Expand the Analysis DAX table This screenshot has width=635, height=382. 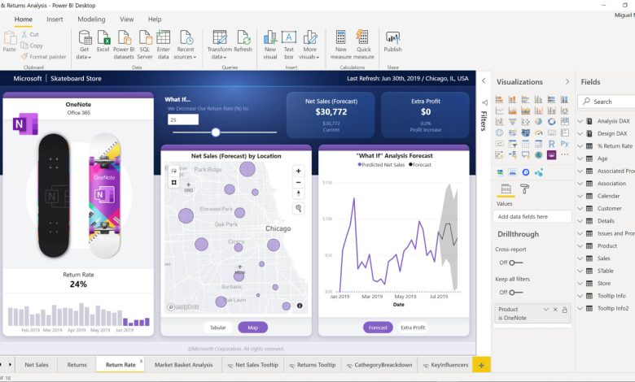pos(580,121)
